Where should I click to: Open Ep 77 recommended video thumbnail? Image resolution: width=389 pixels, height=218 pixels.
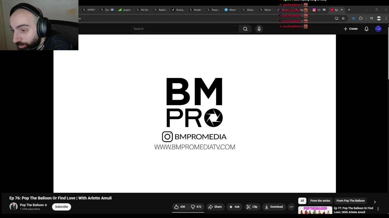pyautogui.click(x=315, y=211)
